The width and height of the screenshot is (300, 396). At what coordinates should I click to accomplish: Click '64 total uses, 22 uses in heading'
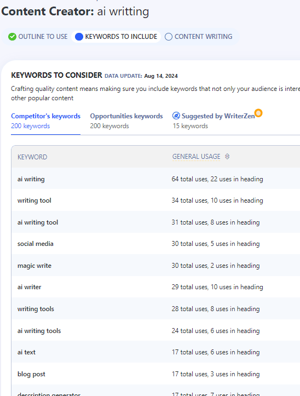click(x=217, y=179)
